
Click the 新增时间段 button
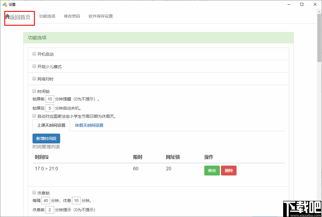pyautogui.click(x=46, y=139)
